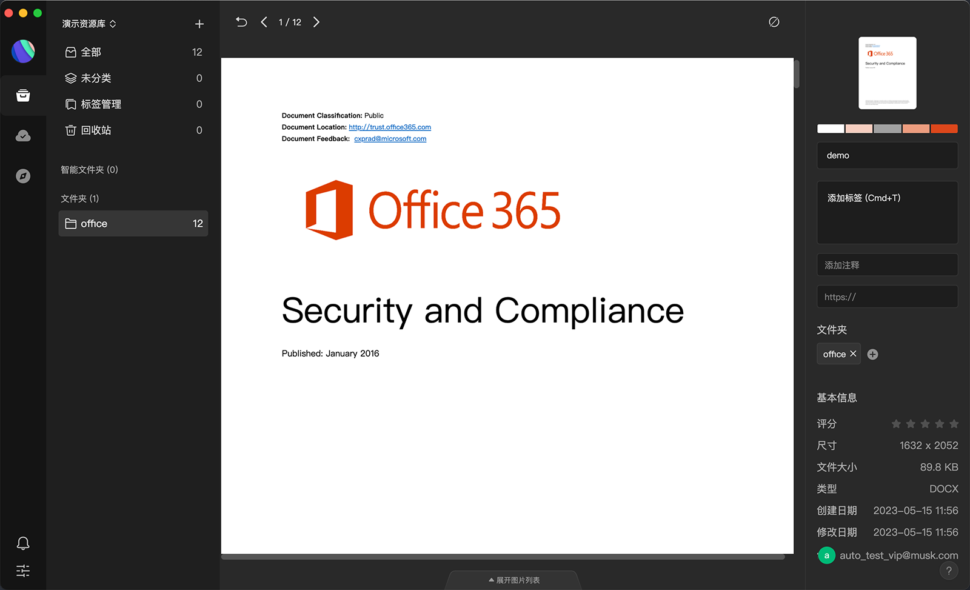Open the compass discover icon
The height and width of the screenshot is (590, 970).
(23, 176)
